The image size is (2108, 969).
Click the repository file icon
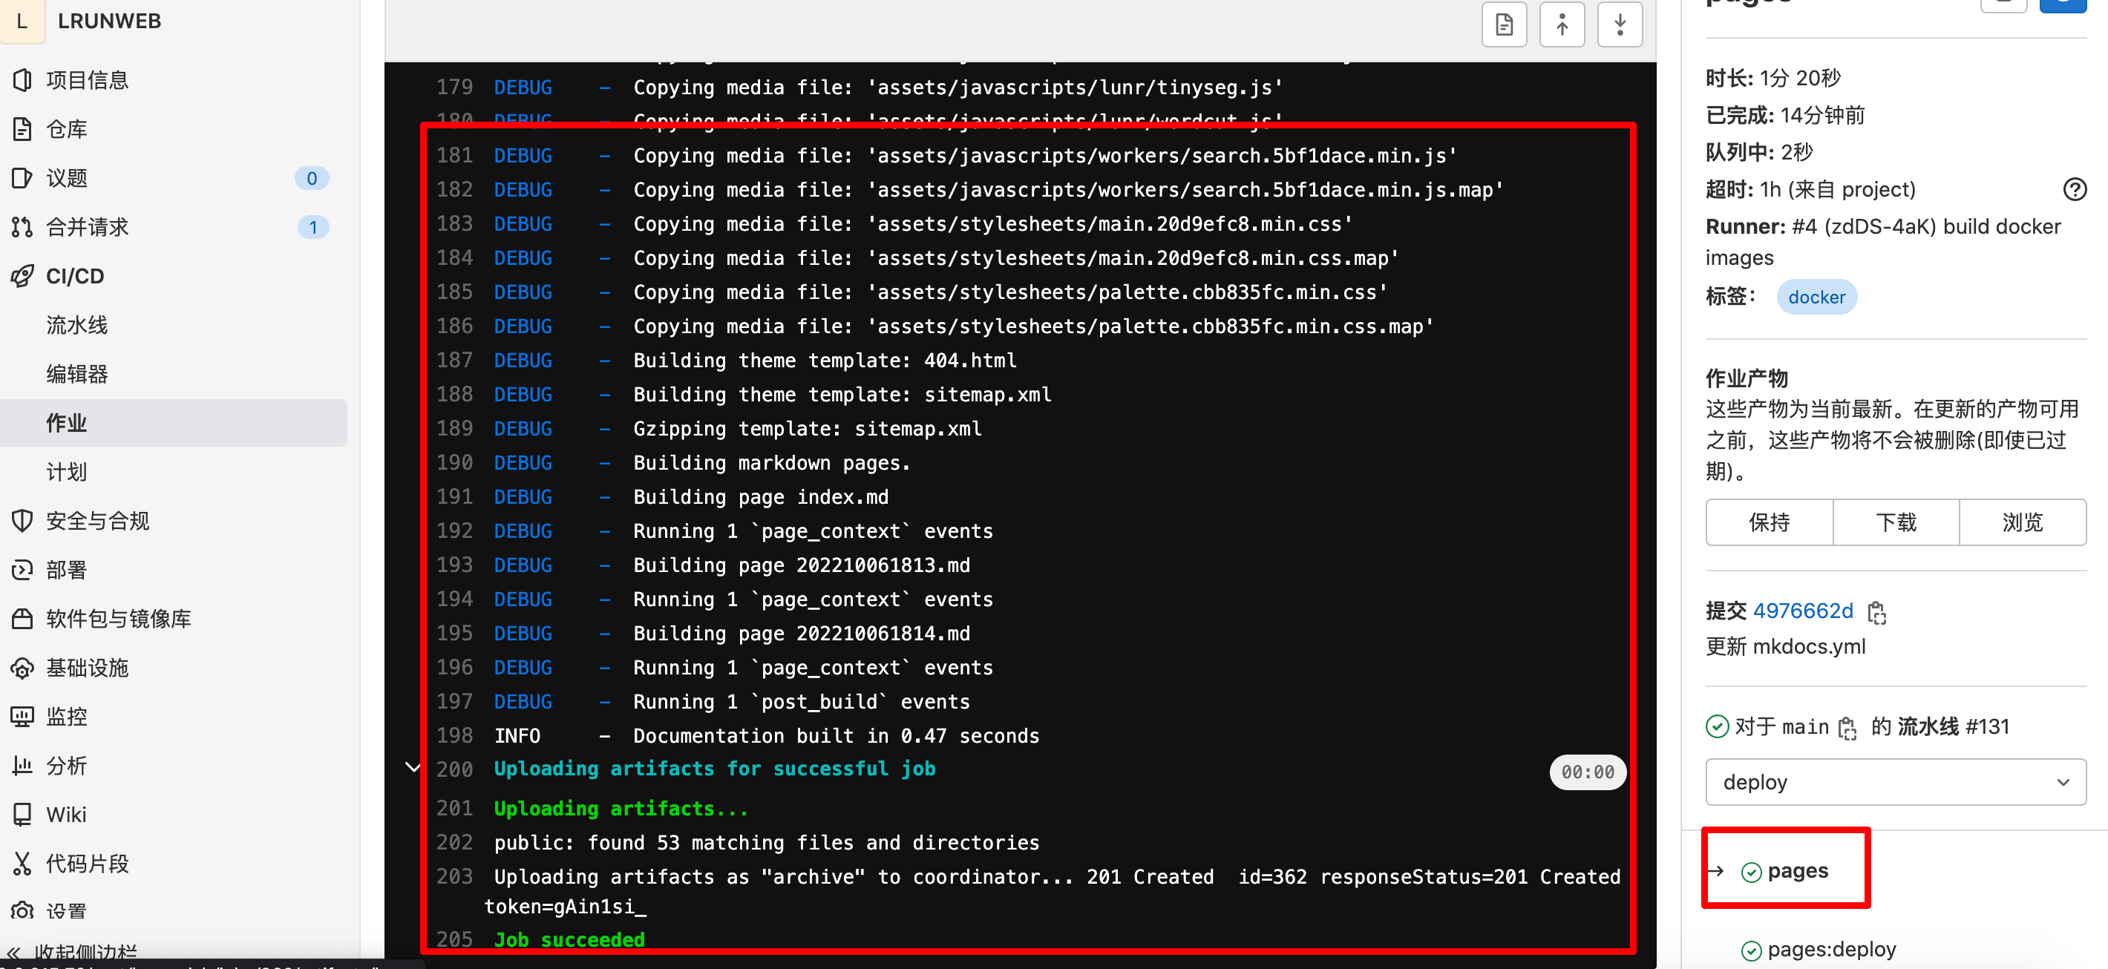pos(22,129)
